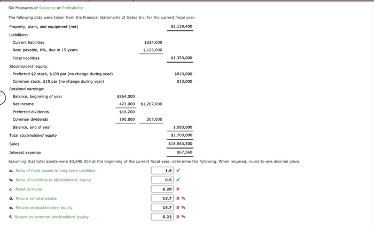Click the green checkmark beside answer 0.5

click(x=178, y=180)
